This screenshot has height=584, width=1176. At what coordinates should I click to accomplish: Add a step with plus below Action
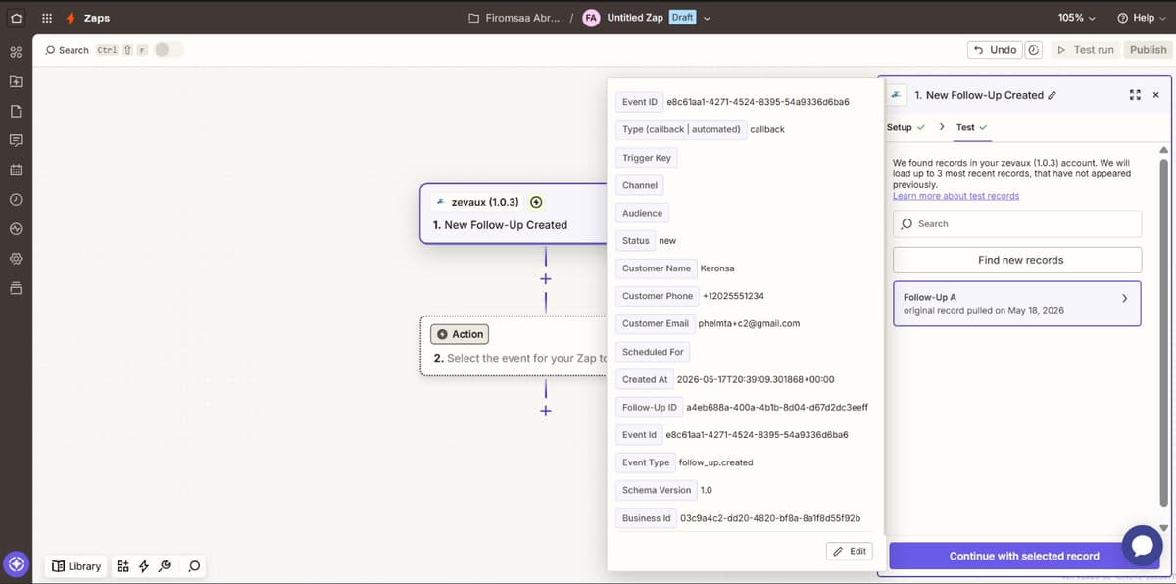point(545,411)
